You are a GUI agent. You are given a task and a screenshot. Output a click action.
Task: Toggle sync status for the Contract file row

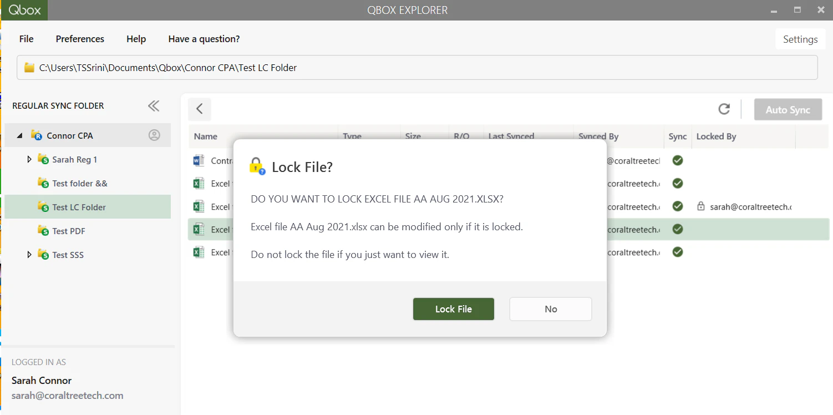coord(677,160)
